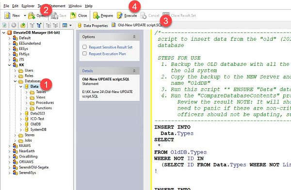291x190 pixels.
Task: Select the SerendiOld-Segate session
Action: [34, 167]
